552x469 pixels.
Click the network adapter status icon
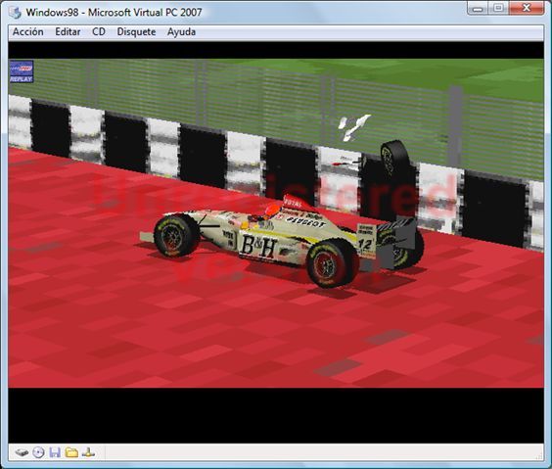coord(88,452)
